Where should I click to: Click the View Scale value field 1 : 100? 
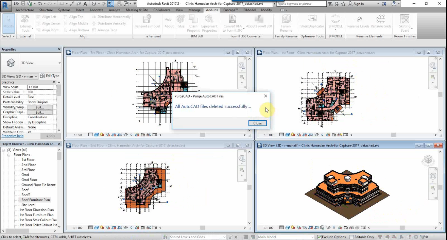click(40, 87)
